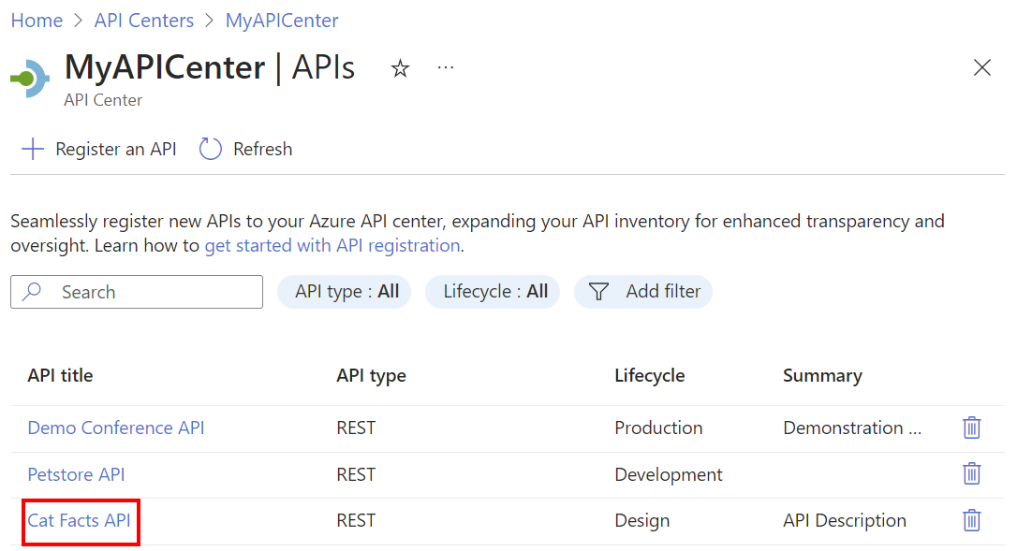The height and width of the screenshot is (551, 1017).
Task: Click the magnifier icon in the search box
Action: click(32, 292)
